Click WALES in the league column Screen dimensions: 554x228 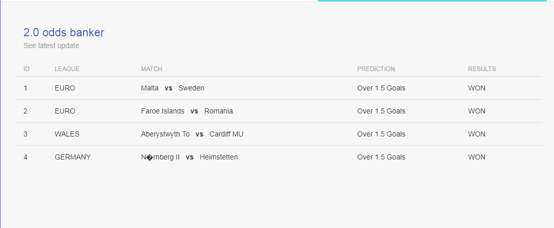pos(67,134)
